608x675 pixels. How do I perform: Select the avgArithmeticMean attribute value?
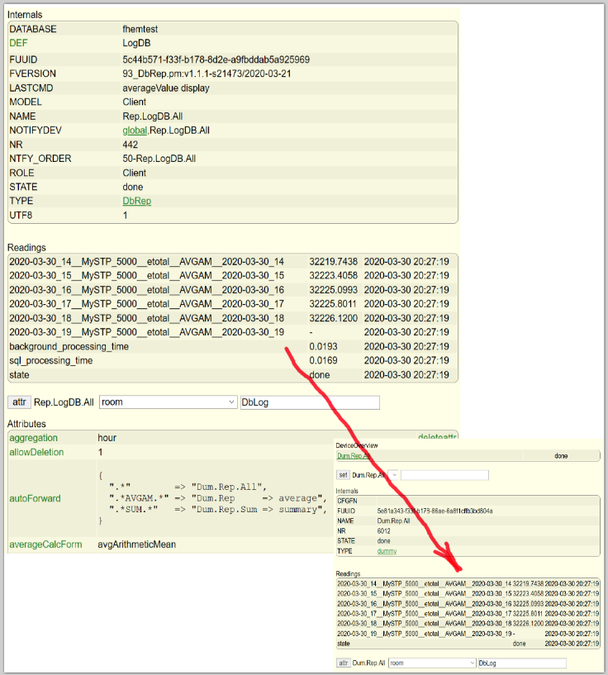pos(136,544)
